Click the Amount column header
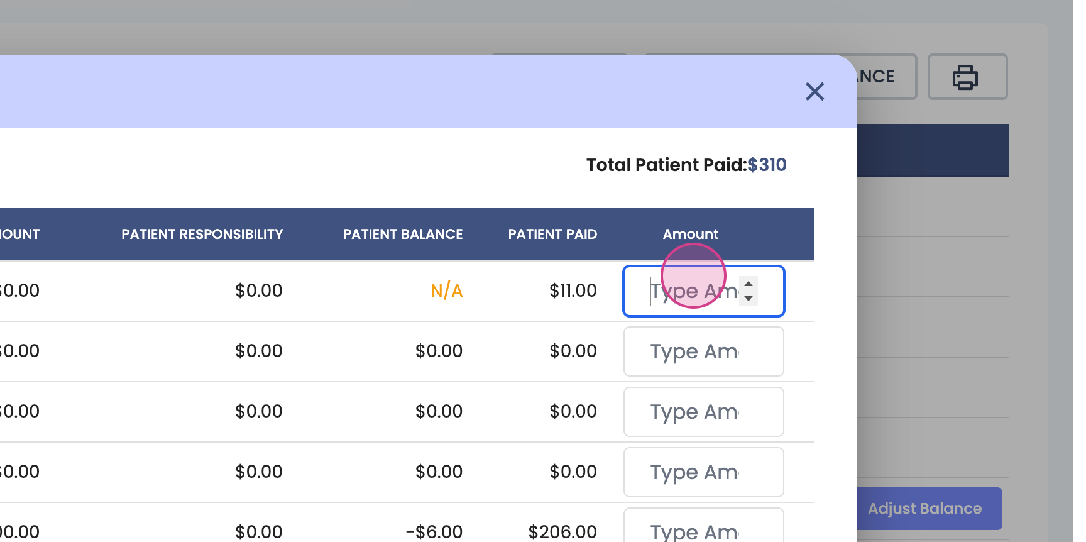This screenshot has width=1086, height=542. point(690,235)
